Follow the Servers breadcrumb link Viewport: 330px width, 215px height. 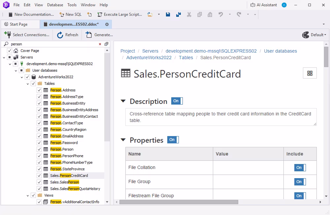pos(150,51)
